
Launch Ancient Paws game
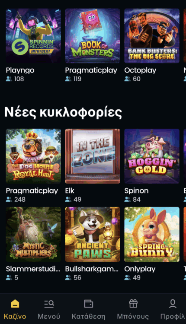click(93, 234)
